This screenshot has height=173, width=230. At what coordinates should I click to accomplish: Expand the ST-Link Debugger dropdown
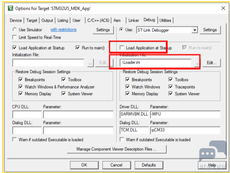click(x=195, y=30)
